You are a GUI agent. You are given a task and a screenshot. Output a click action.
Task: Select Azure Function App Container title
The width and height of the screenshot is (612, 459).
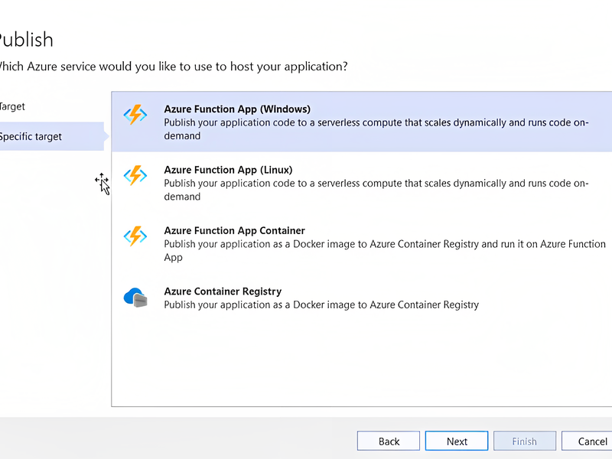pos(234,231)
